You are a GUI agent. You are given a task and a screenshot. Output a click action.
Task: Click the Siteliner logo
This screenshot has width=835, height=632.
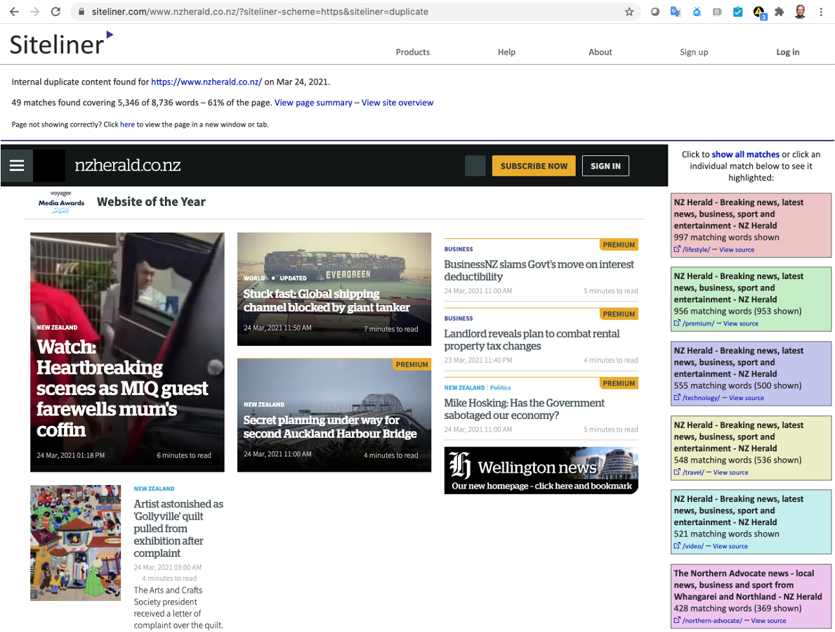pos(56,42)
